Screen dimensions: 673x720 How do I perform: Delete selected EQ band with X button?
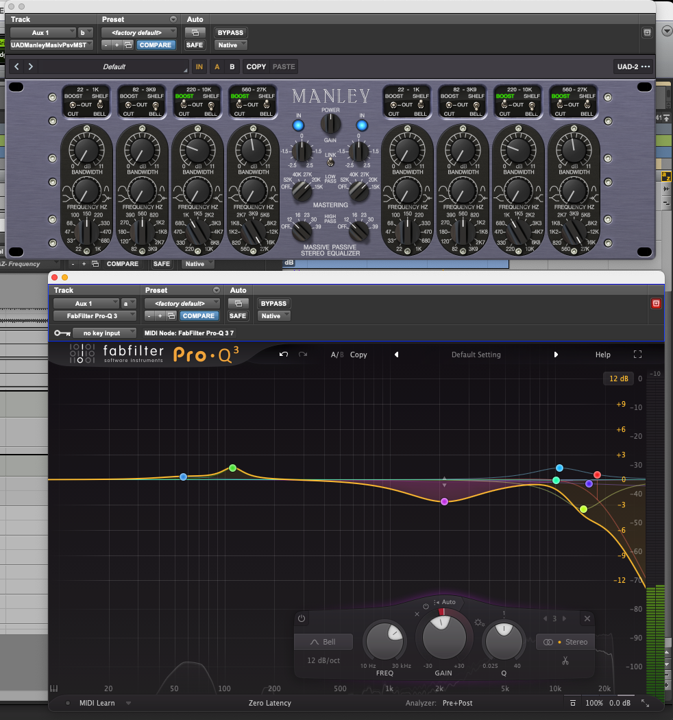587,619
